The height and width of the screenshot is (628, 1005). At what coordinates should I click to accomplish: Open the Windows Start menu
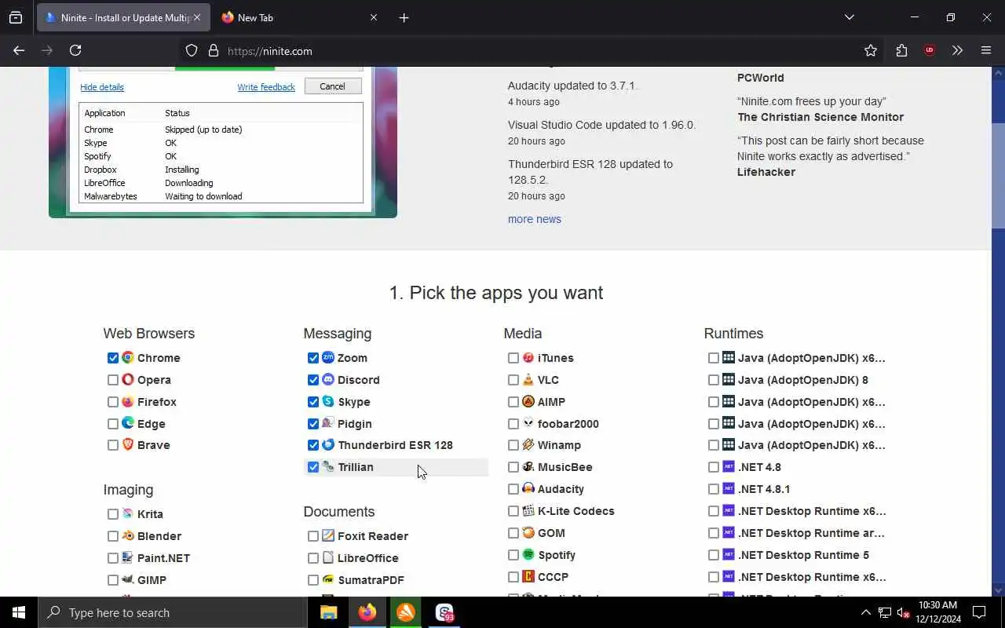[x=19, y=612]
